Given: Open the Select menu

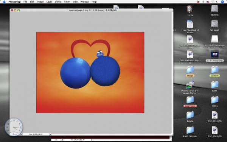Looking at the screenshot, I should coord(58,2).
